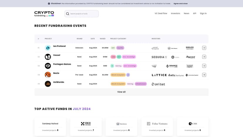
Task: Open the Pentagon Games name link
Action: coord(62,64)
